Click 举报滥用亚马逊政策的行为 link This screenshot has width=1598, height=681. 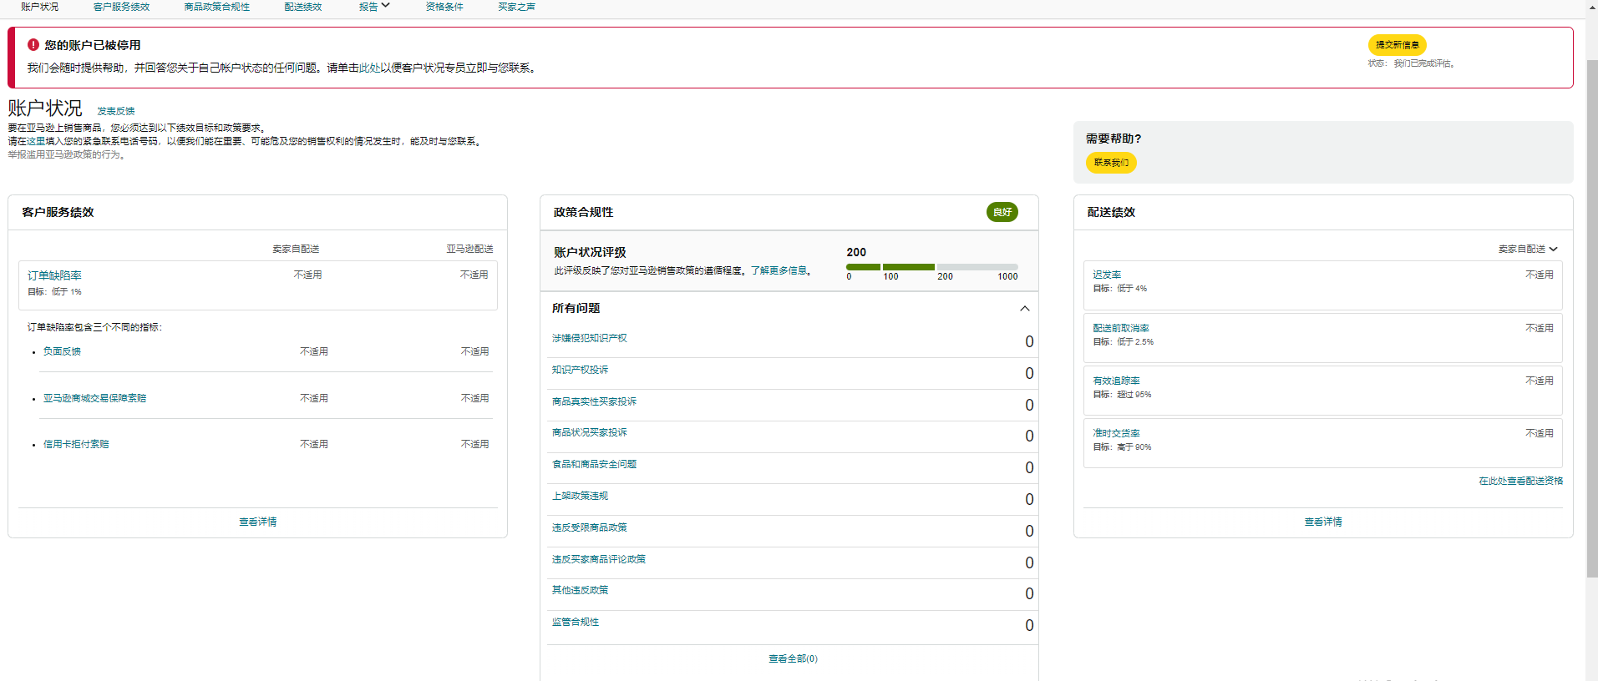(64, 154)
